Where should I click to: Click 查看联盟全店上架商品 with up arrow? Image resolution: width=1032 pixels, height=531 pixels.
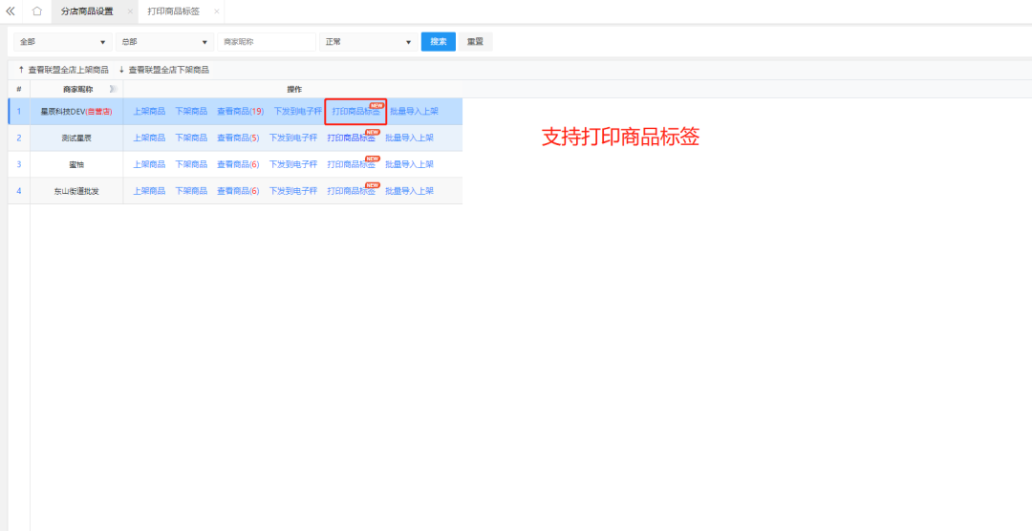pos(63,70)
